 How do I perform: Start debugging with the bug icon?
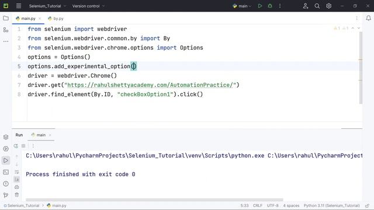(270, 6)
